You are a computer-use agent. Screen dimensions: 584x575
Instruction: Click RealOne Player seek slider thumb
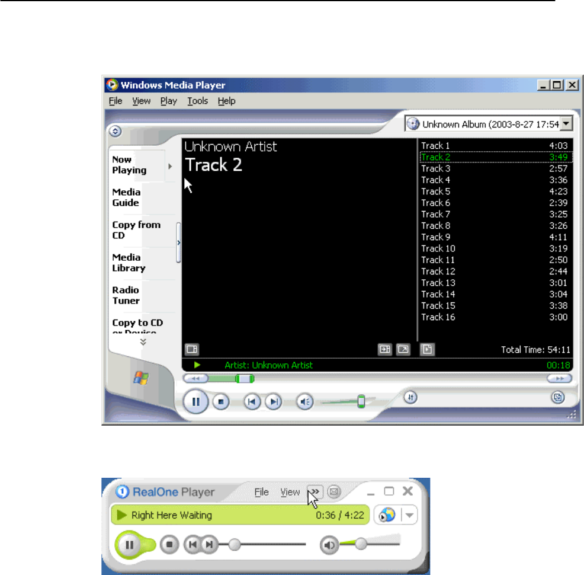[x=235, y=544]
